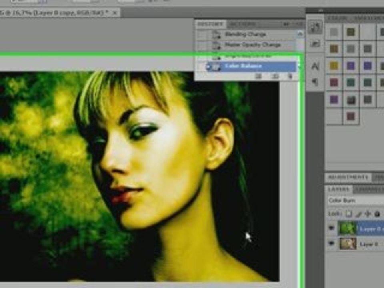This screenshot has width=384, height=288.
Task: Delete the current history state
Action: pos(290,76)
